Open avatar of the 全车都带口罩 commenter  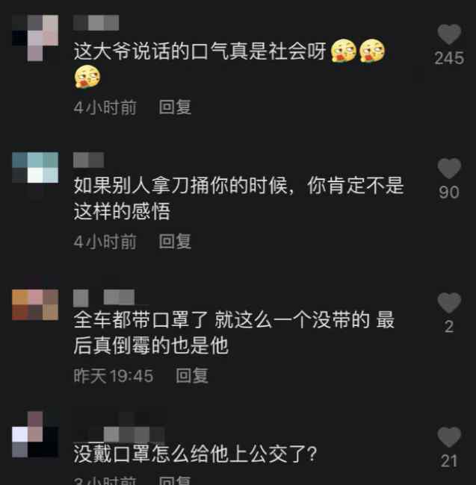35,304
